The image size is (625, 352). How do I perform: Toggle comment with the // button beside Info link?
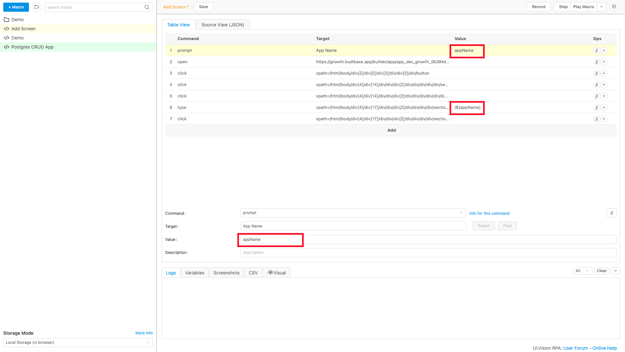pyautogui.click(x=612, y=213)
